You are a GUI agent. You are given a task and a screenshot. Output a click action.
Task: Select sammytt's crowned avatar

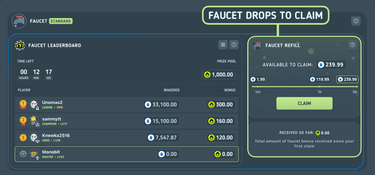coord(34,121)
